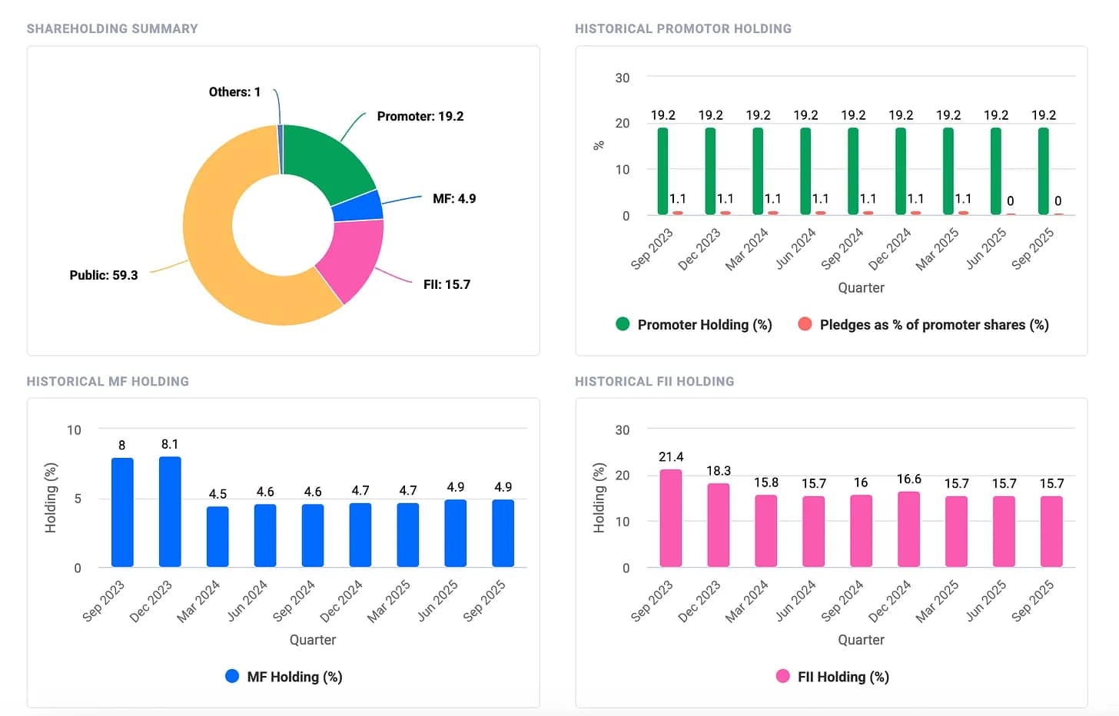1119x716 pixels.
Task: Click the green Dec 2024 promoter holding bar
Action: [902, 171]
